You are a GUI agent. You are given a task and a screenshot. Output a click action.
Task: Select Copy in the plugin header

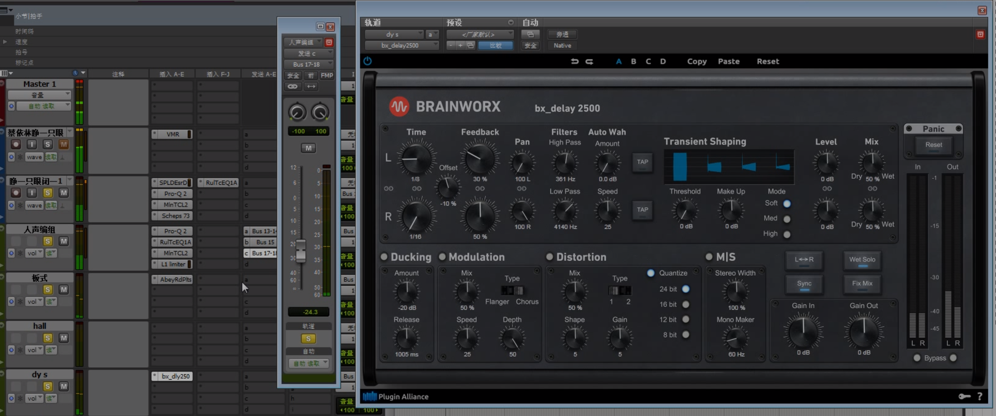pos(697,61)
